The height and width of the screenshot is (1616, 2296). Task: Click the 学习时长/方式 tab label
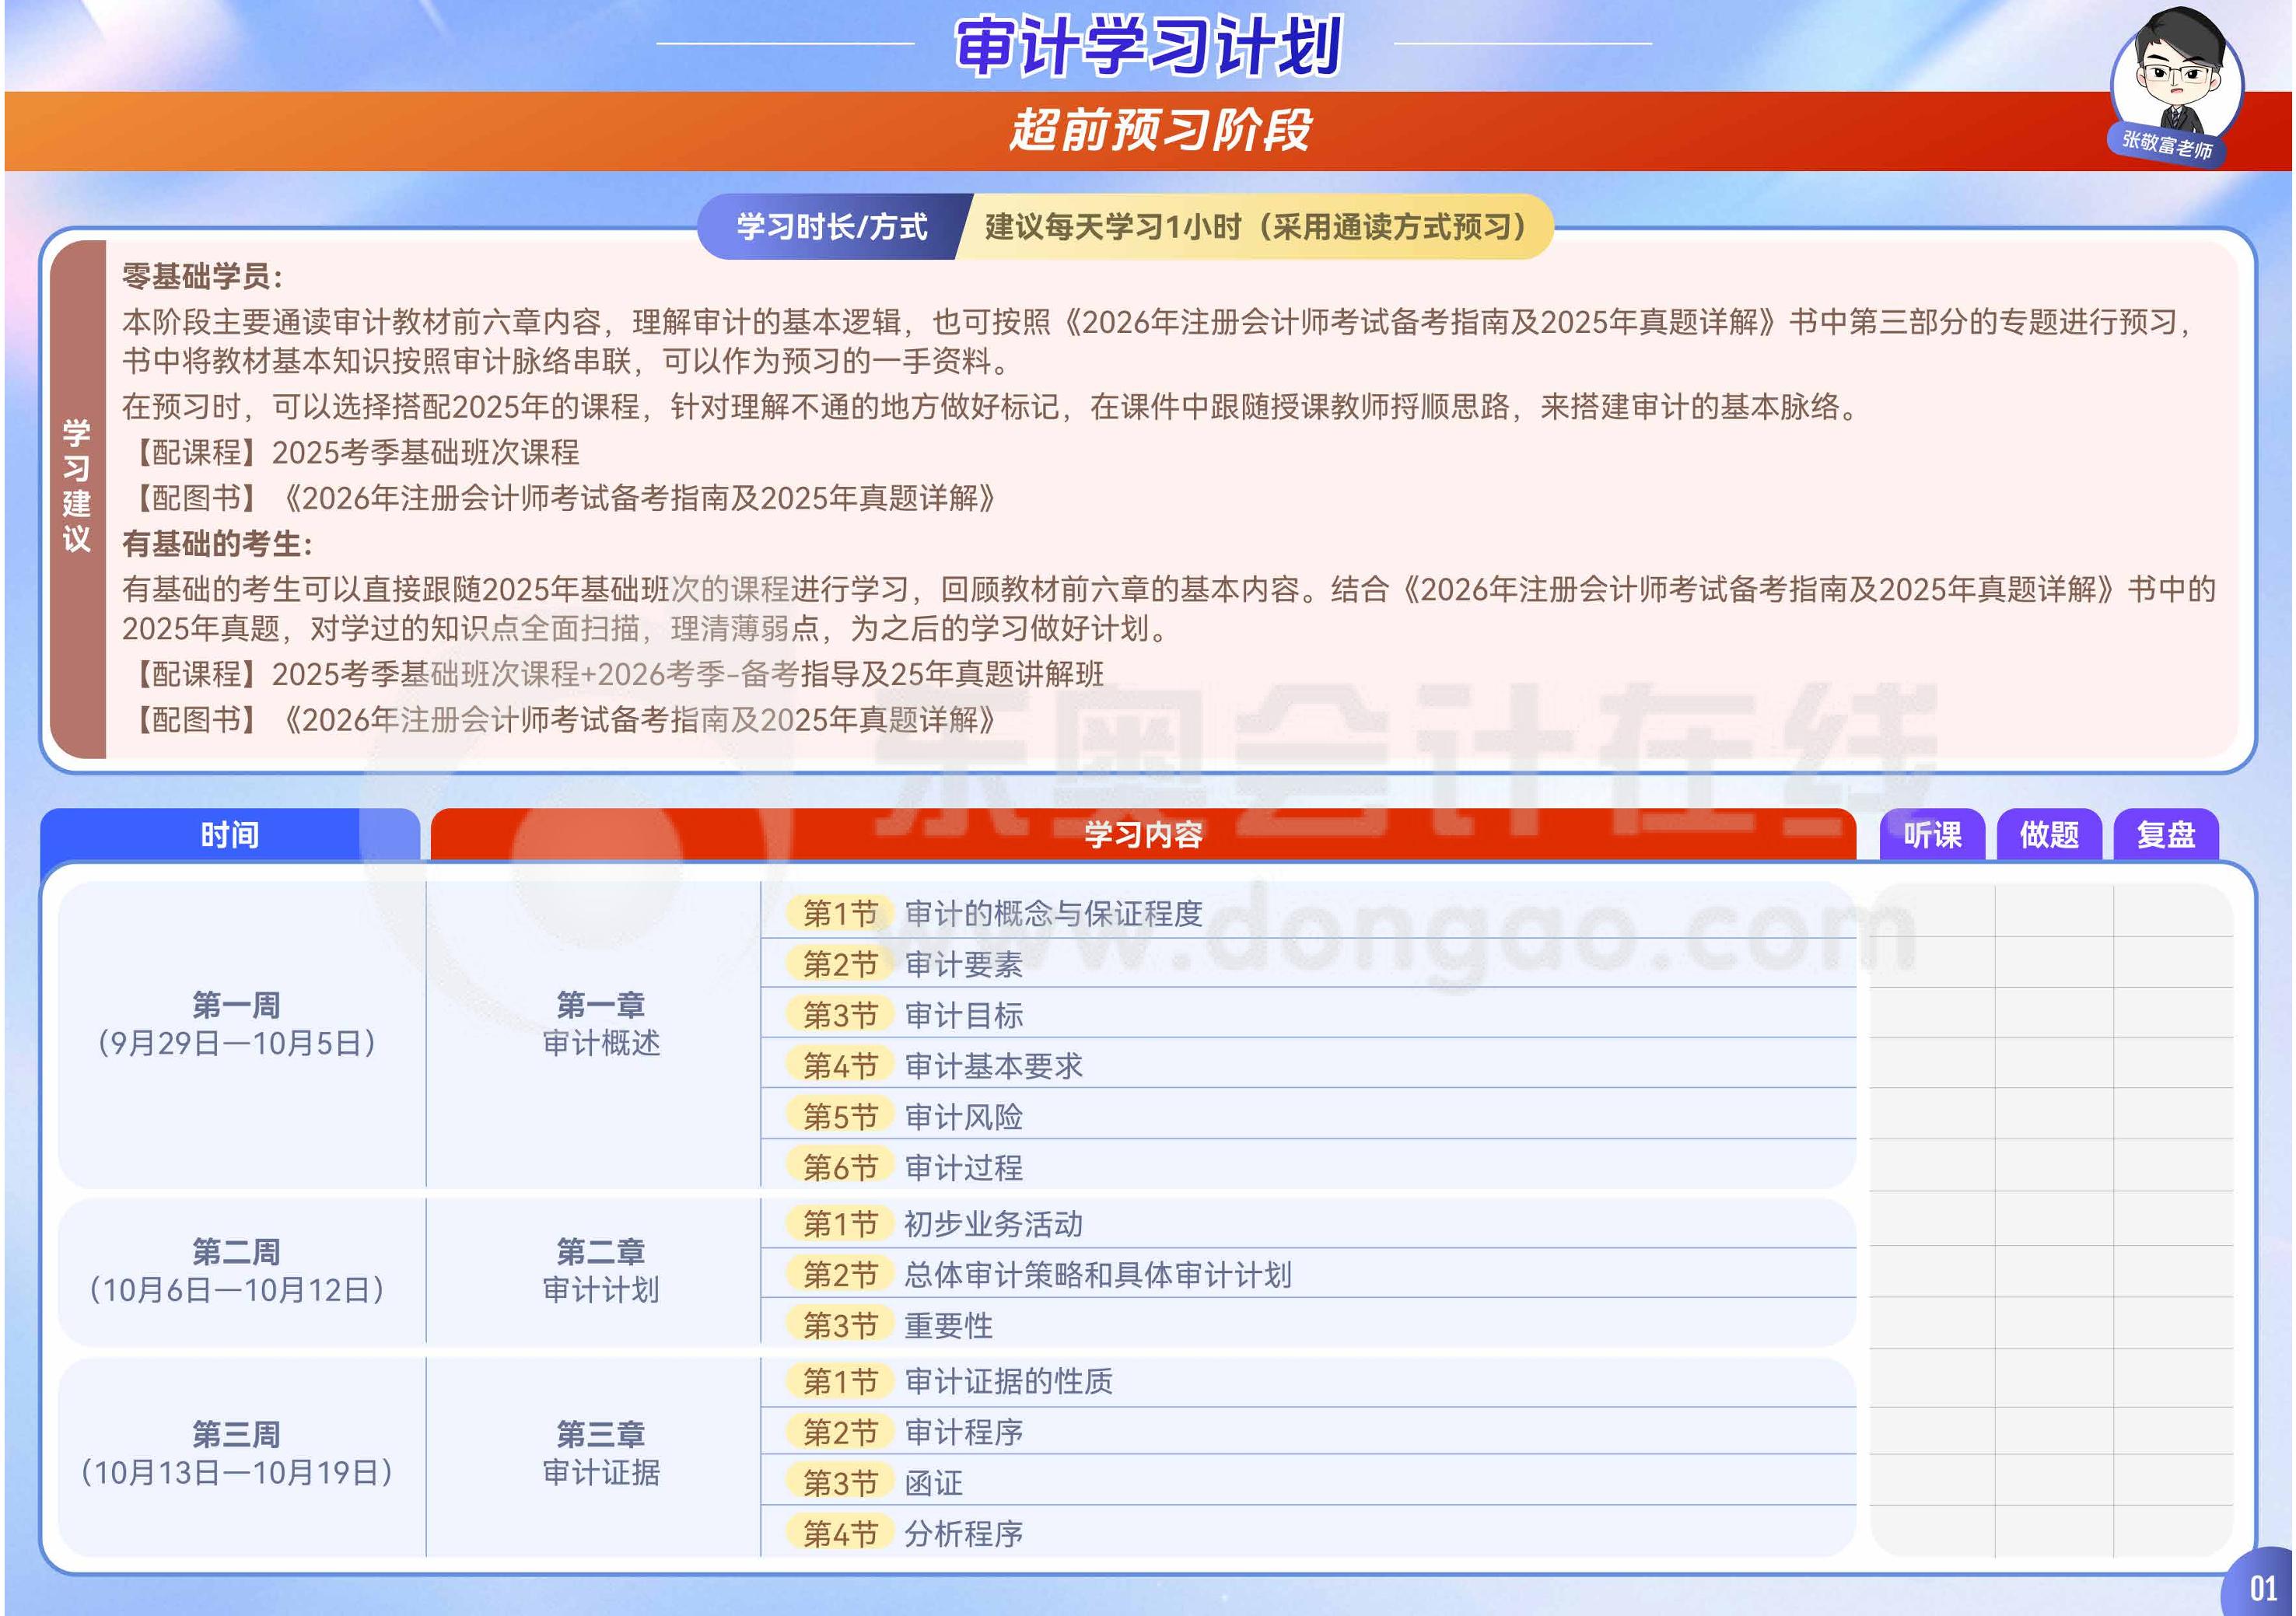tap(832, 227)
